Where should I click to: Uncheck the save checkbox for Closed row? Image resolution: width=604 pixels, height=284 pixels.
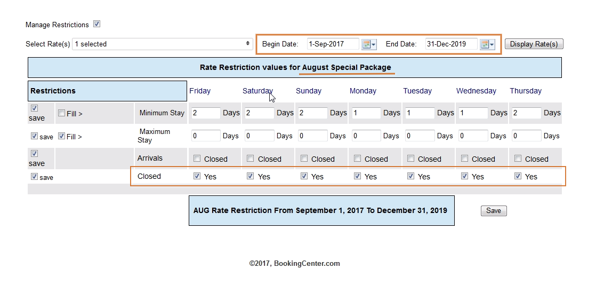pyautogui.click(x=34, y=176)
